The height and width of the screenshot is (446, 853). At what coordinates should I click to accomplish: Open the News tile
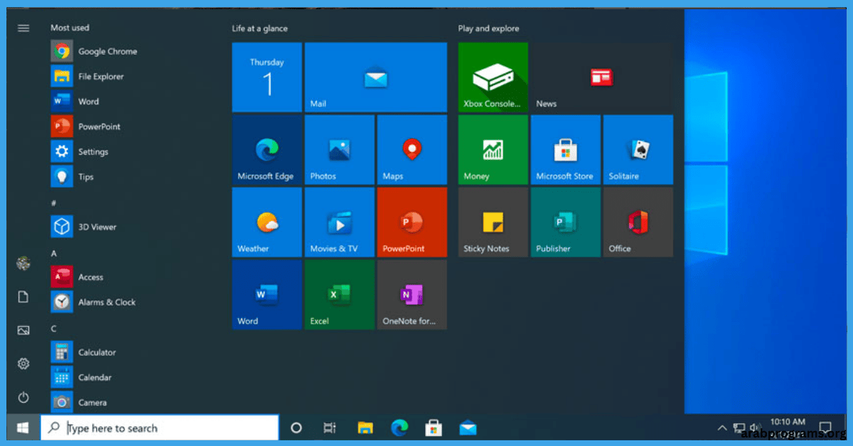601,77
